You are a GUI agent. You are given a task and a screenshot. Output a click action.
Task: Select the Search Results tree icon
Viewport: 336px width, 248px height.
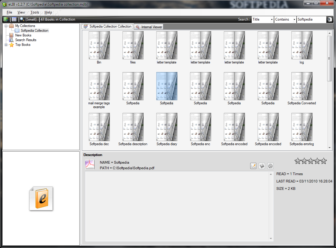coord(11,40)
